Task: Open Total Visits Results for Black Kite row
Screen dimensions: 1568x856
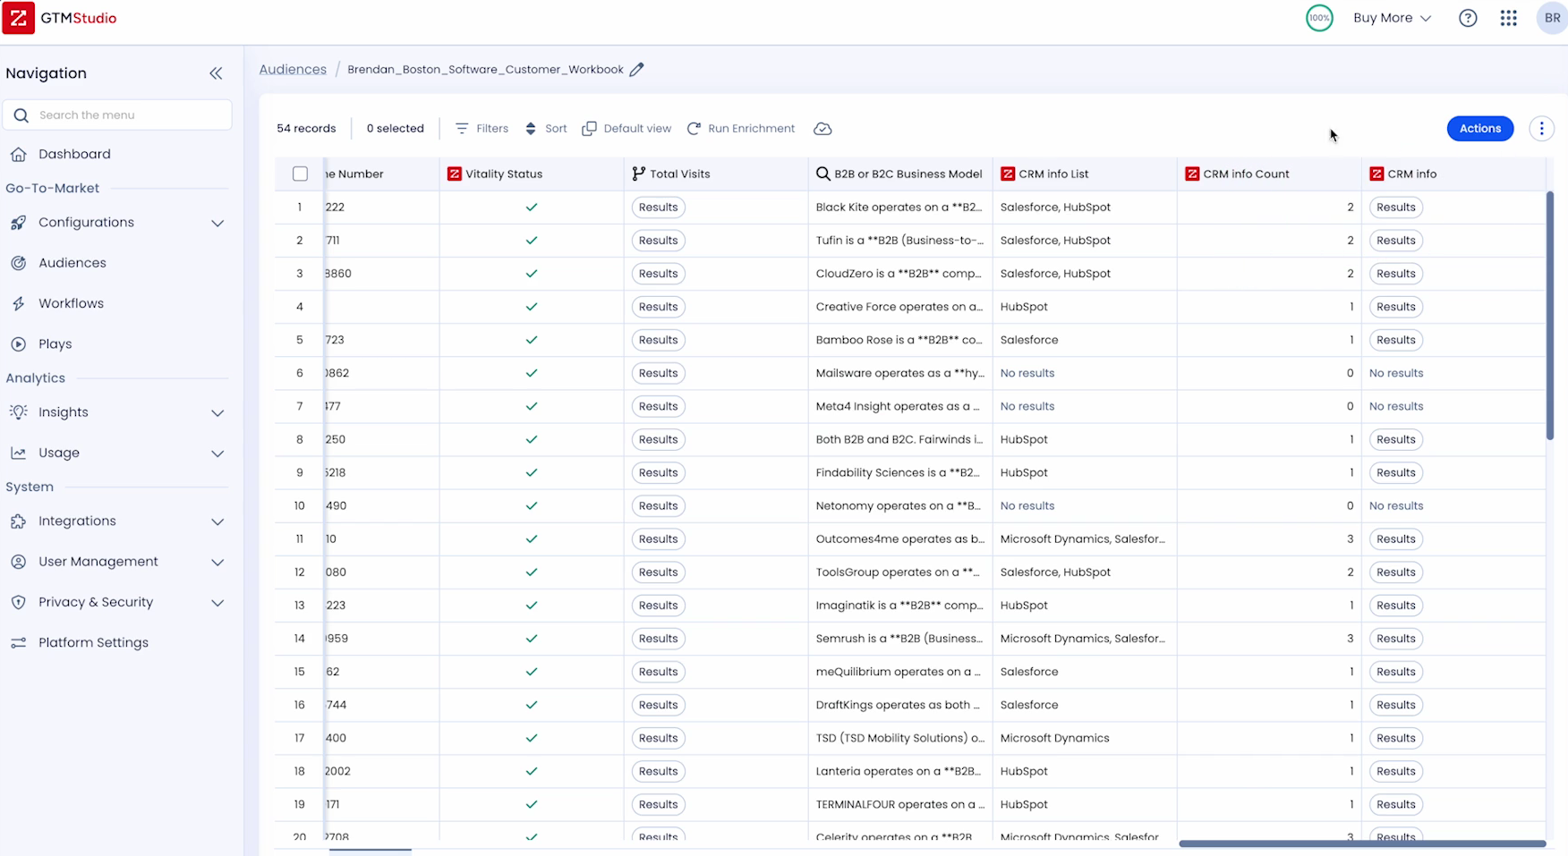Action: (x=659, y=208)
